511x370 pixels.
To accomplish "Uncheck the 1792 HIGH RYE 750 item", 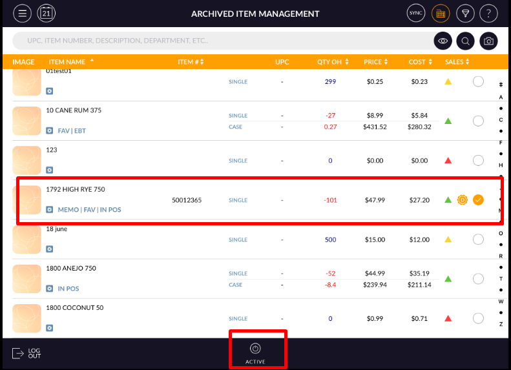I will [x=478, y=200].
